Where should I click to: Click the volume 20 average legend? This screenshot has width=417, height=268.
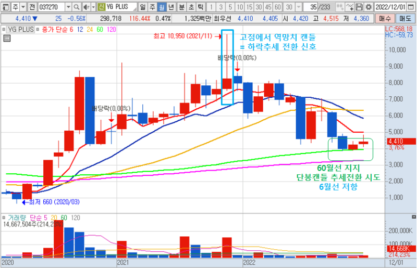pyautogui.click(x=54, y=218)
